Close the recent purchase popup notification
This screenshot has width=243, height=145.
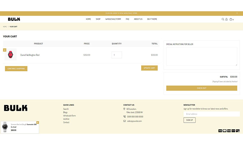[x=38, y=122]
